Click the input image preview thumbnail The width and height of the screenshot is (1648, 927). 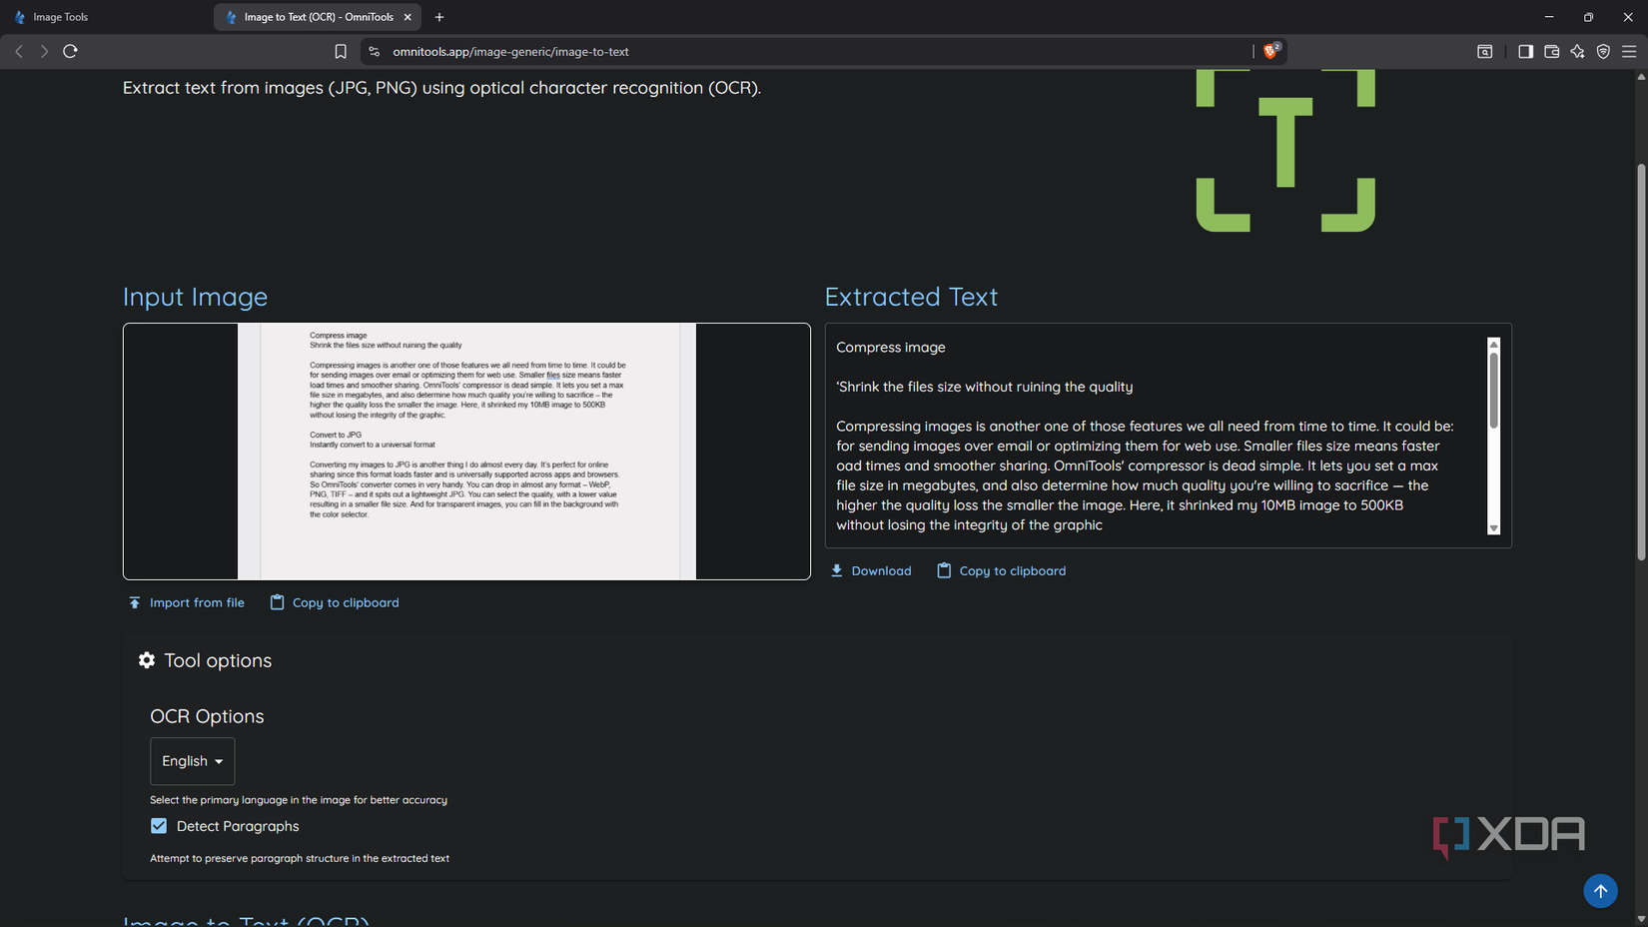pyautogui.click(x=466, y=451)
